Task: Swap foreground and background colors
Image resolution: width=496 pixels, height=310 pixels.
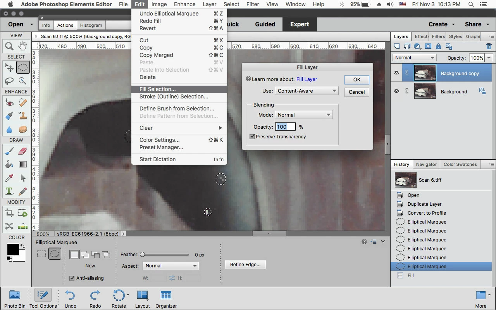Action: 23,246
